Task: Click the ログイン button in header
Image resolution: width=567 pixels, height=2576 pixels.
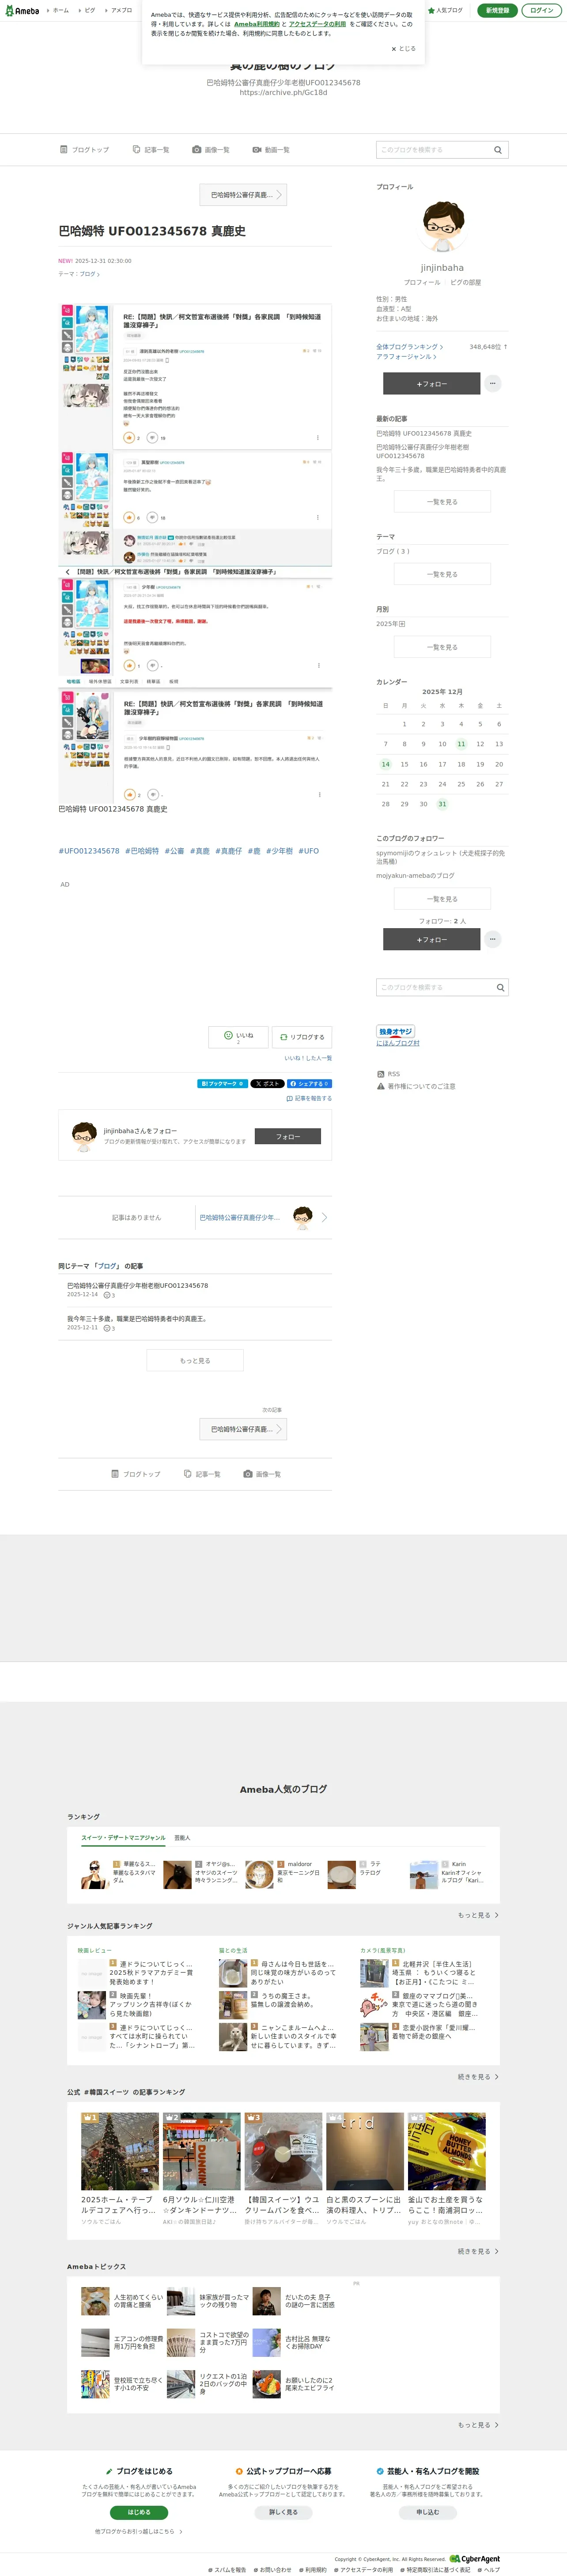Action: (541, 10)
